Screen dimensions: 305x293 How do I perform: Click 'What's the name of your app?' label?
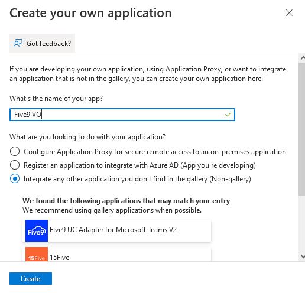[x=56, y=98]
